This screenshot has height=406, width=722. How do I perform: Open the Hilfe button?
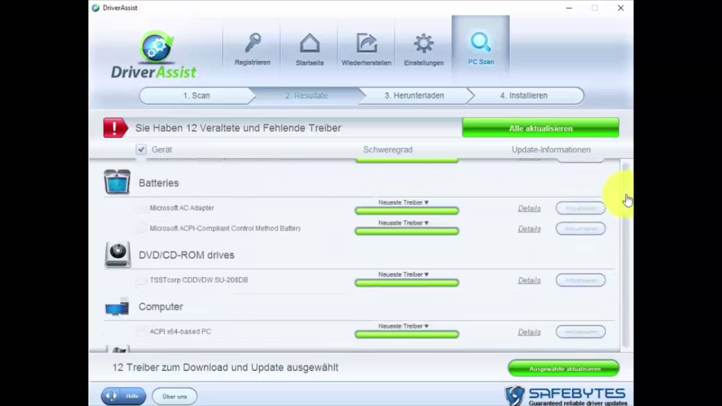click(x=124, y=396)
